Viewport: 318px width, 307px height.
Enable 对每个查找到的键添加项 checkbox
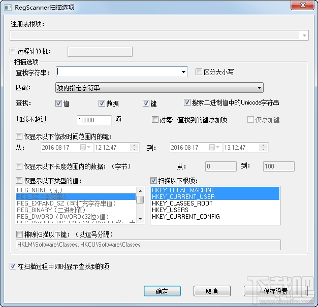tap(155, 120)
